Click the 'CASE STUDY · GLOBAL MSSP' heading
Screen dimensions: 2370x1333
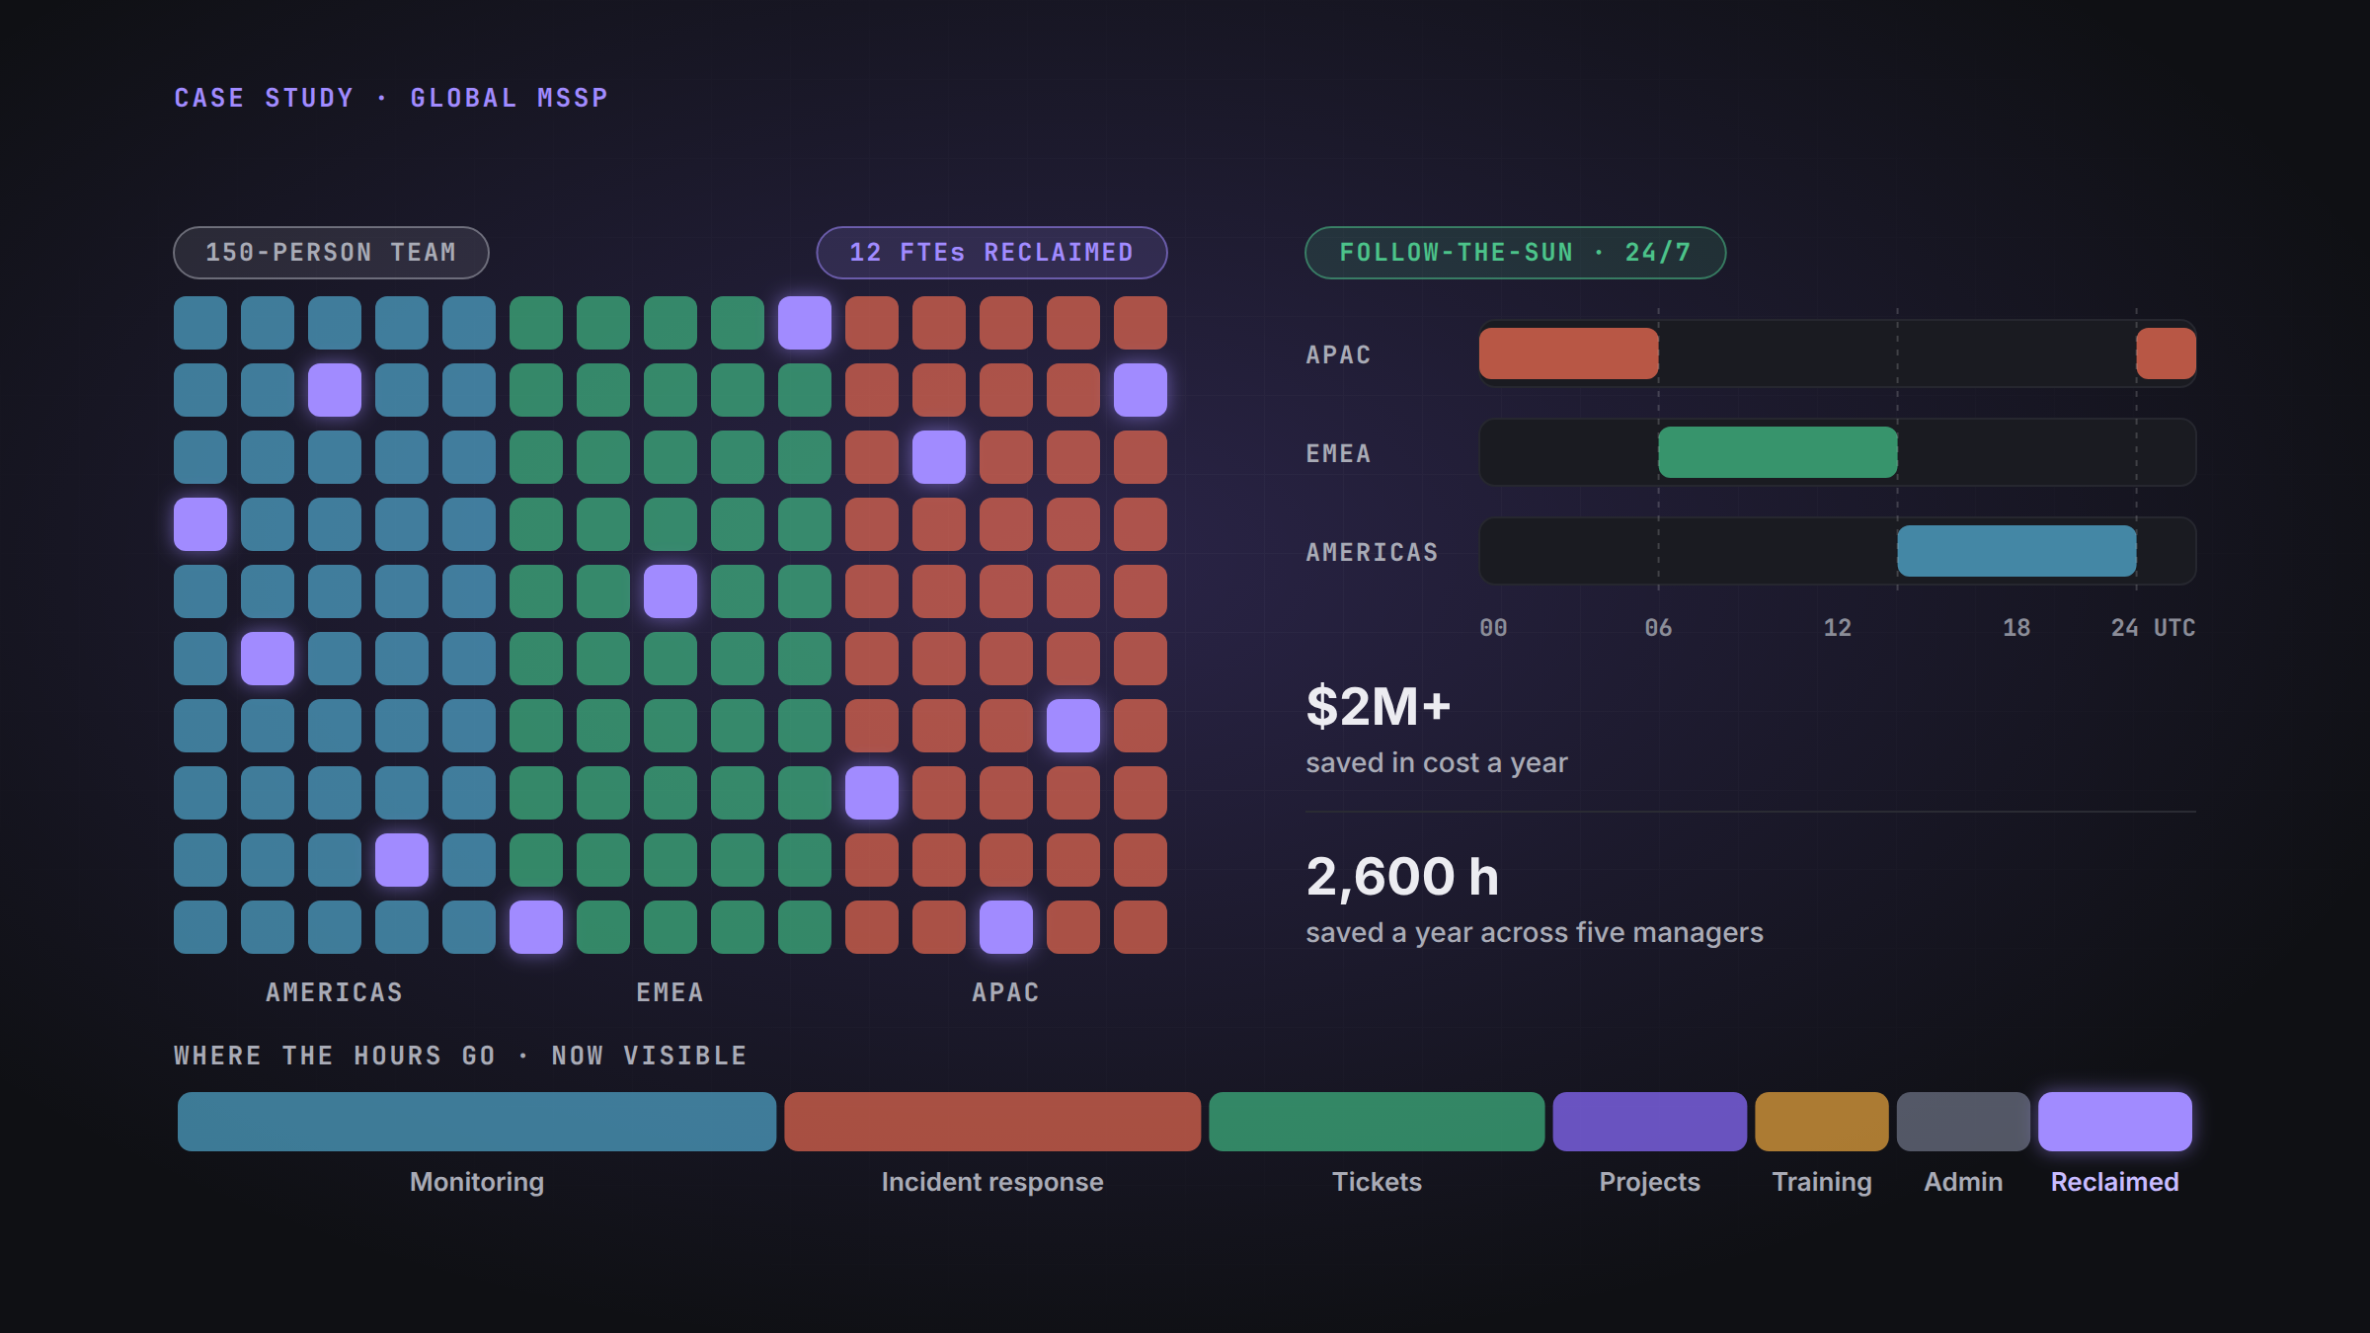391,98
